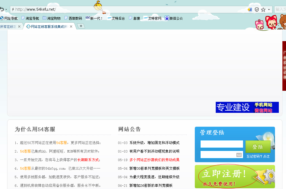The image size is (286, 189).
Task: Open the 微信公众 bookmark
Action: [174, 18]
